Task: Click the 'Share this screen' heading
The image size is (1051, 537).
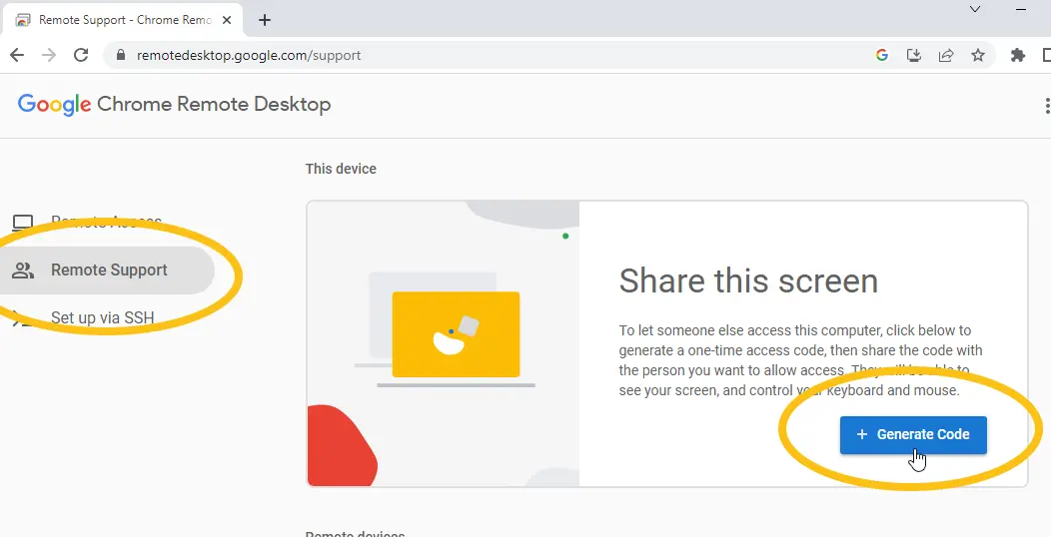Action: coord(748,280)
